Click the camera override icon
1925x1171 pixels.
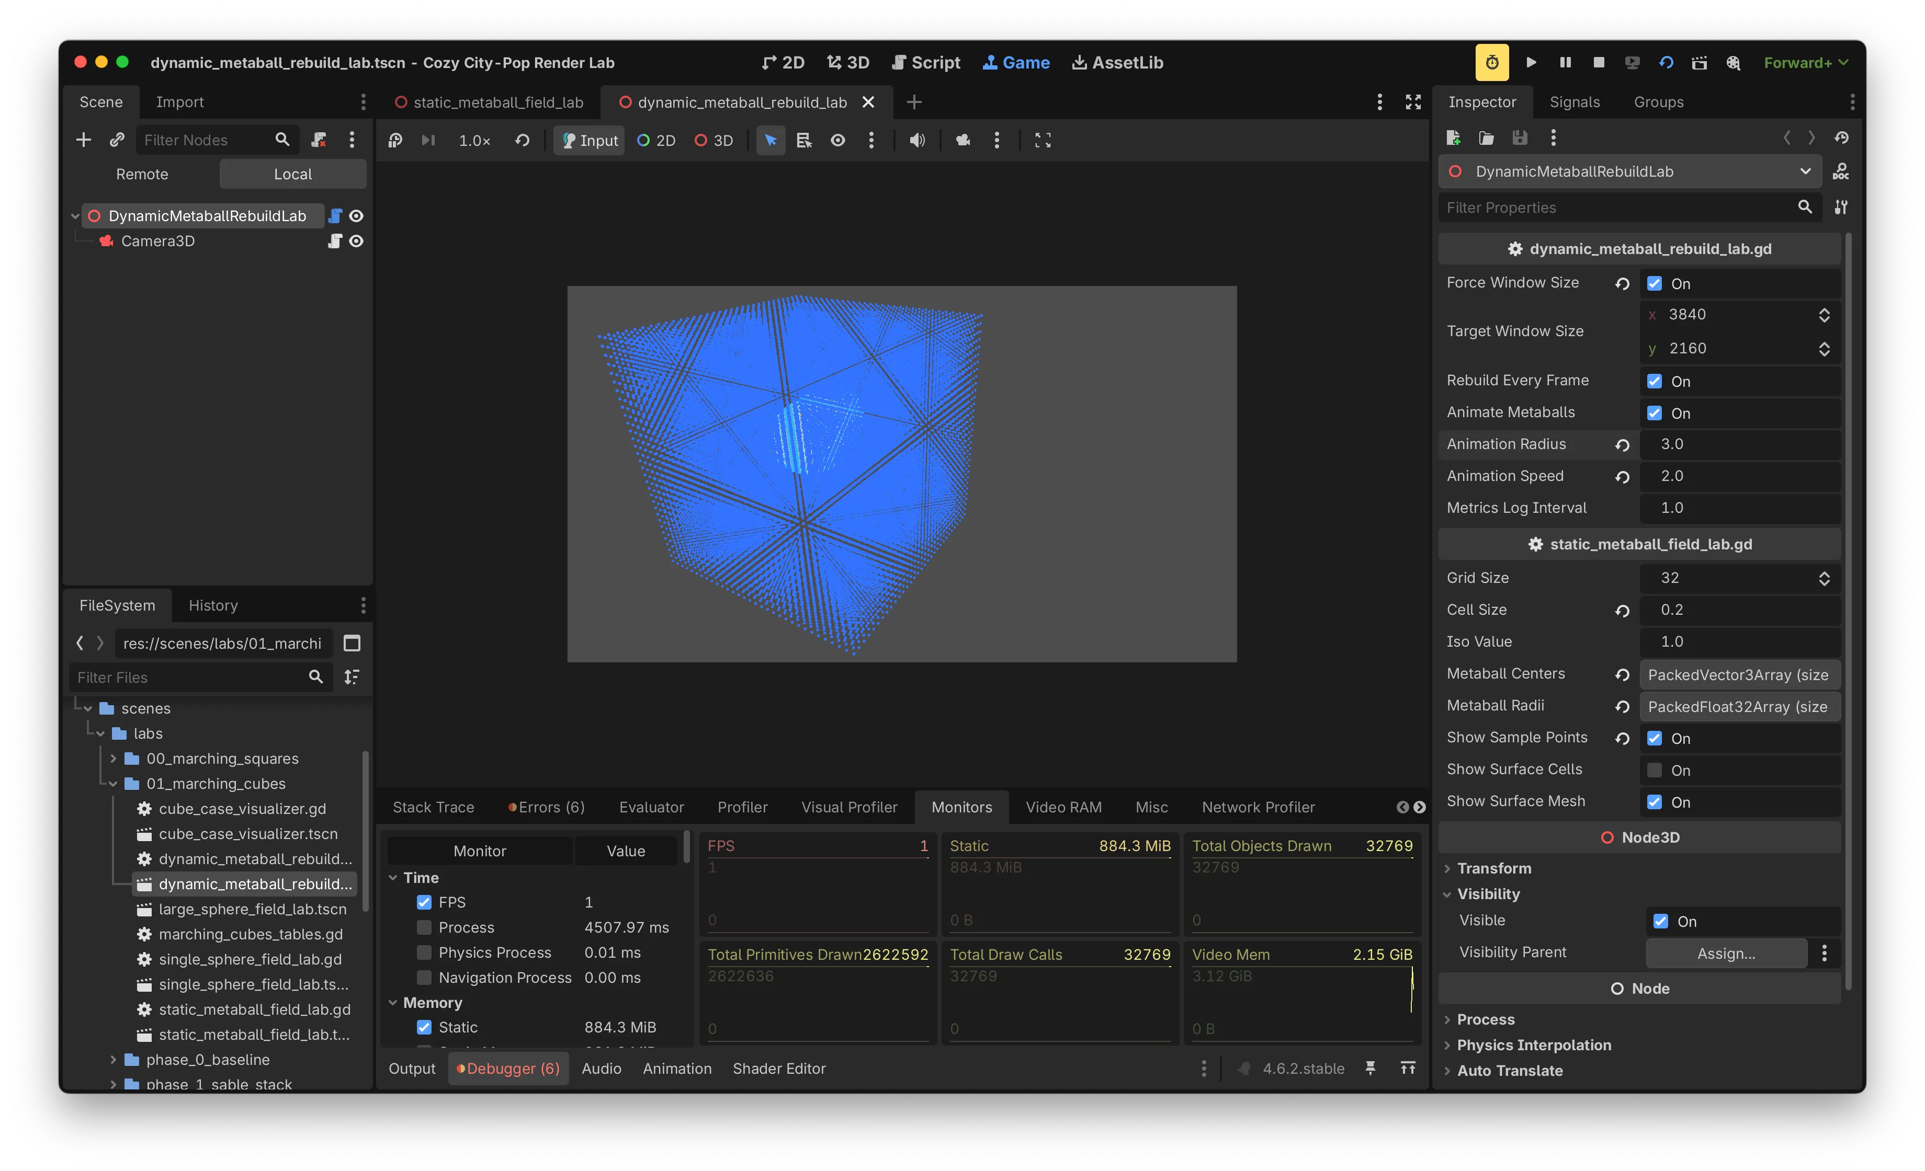963,140
